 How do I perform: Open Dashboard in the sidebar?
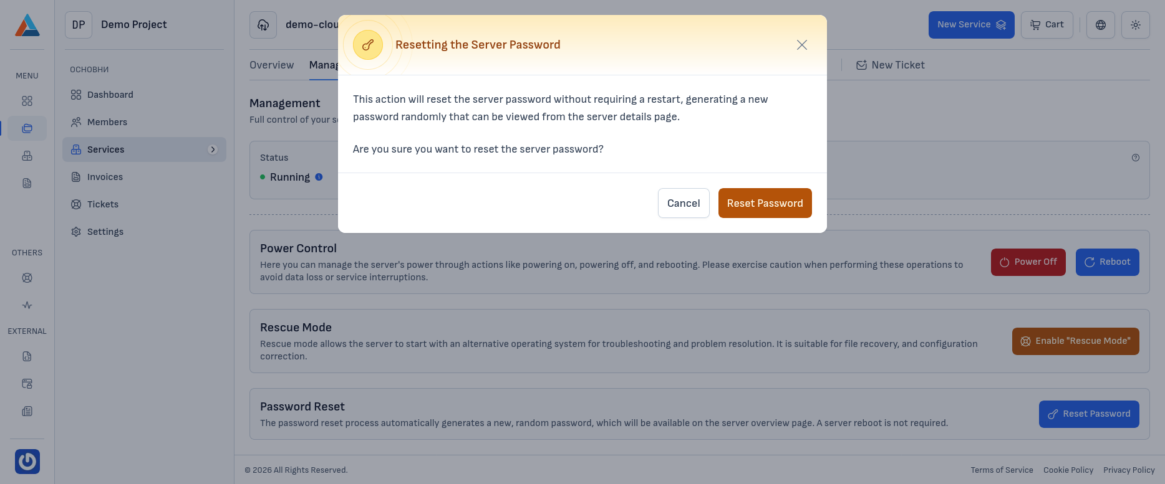pos(110,95)
